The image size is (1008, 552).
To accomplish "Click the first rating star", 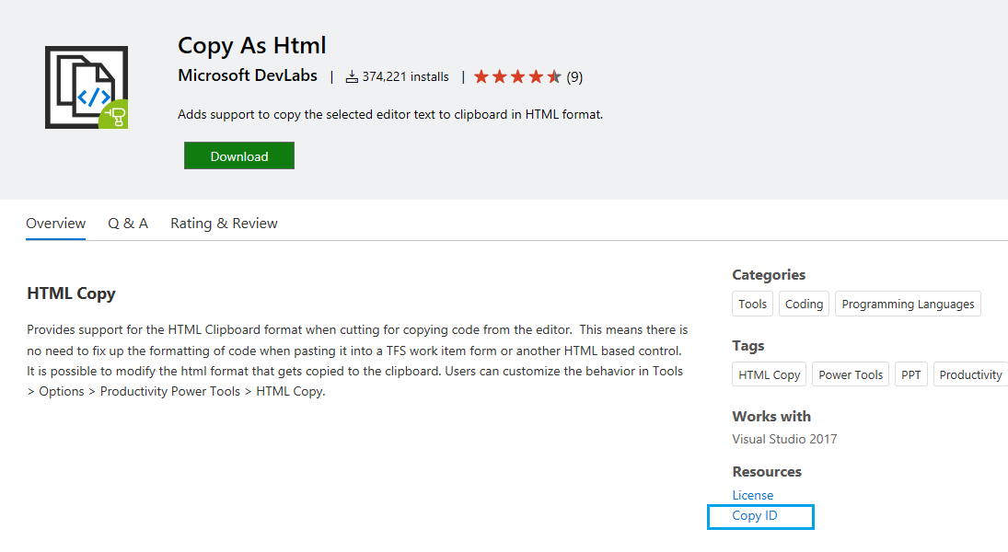I will [481, 77].
